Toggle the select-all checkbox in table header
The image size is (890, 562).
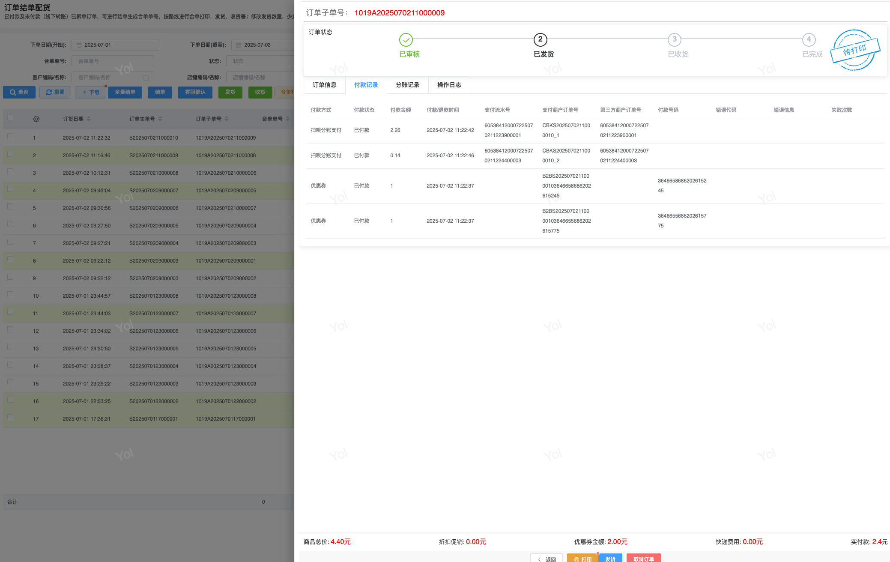coord(10,118)
